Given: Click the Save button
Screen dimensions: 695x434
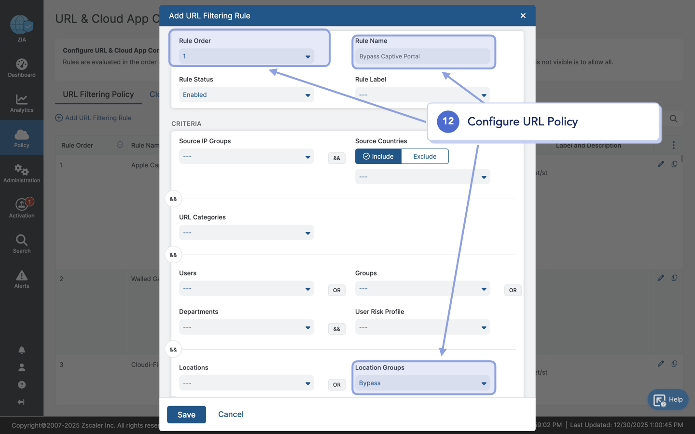Looking at the screenshot, I should pyautogui.click(x=186, y=415).
